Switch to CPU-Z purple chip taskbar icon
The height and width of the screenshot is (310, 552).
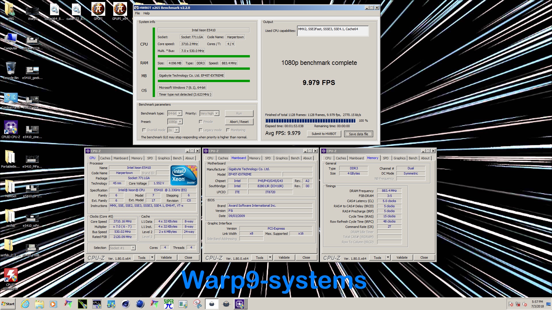pyautogui.click(x=240, y=304)
